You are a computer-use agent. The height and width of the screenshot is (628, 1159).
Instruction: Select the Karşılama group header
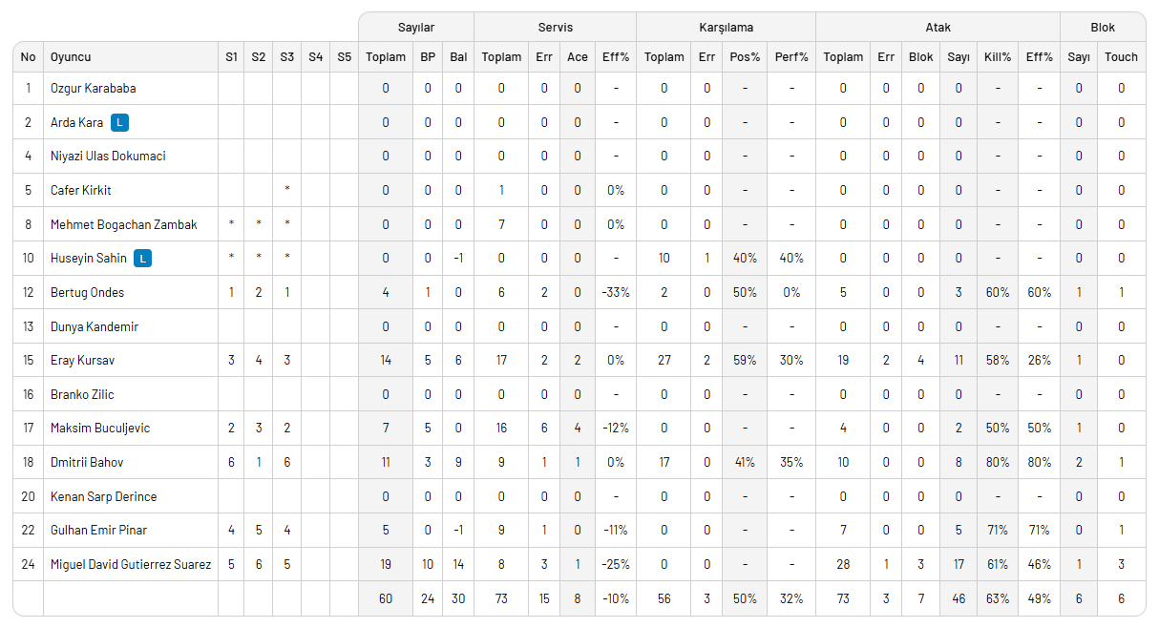(x=726, y=28)
